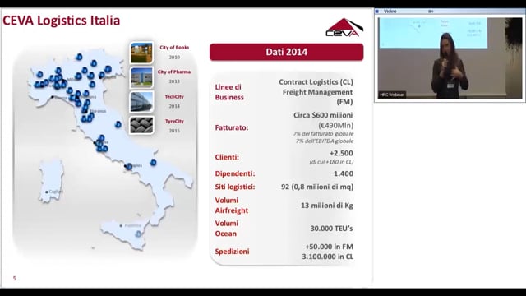Click the map pin in Sicily

click(x=138, y=234)
